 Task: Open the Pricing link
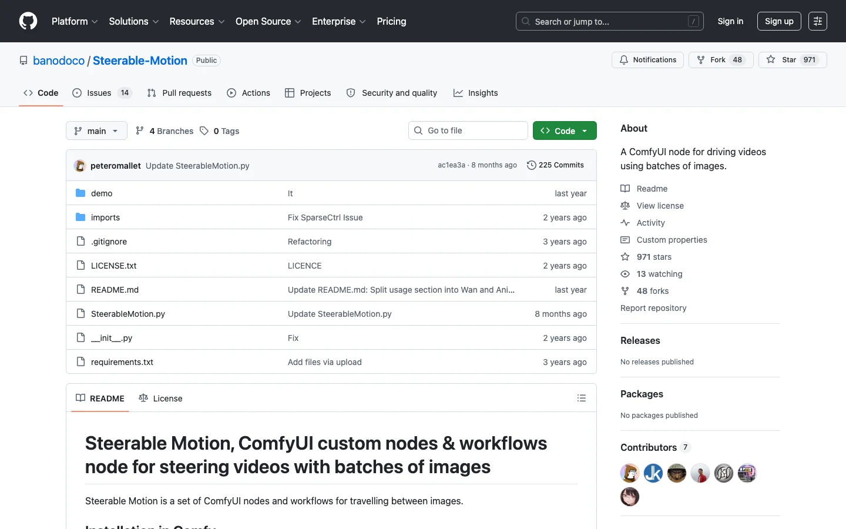coord(391,21)
